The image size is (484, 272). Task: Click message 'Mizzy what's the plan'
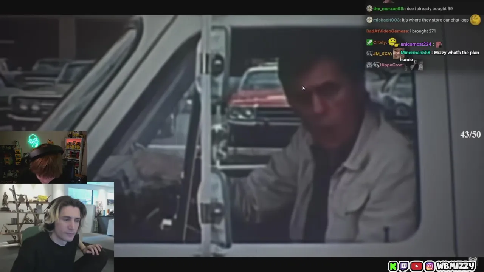(456, 53)
